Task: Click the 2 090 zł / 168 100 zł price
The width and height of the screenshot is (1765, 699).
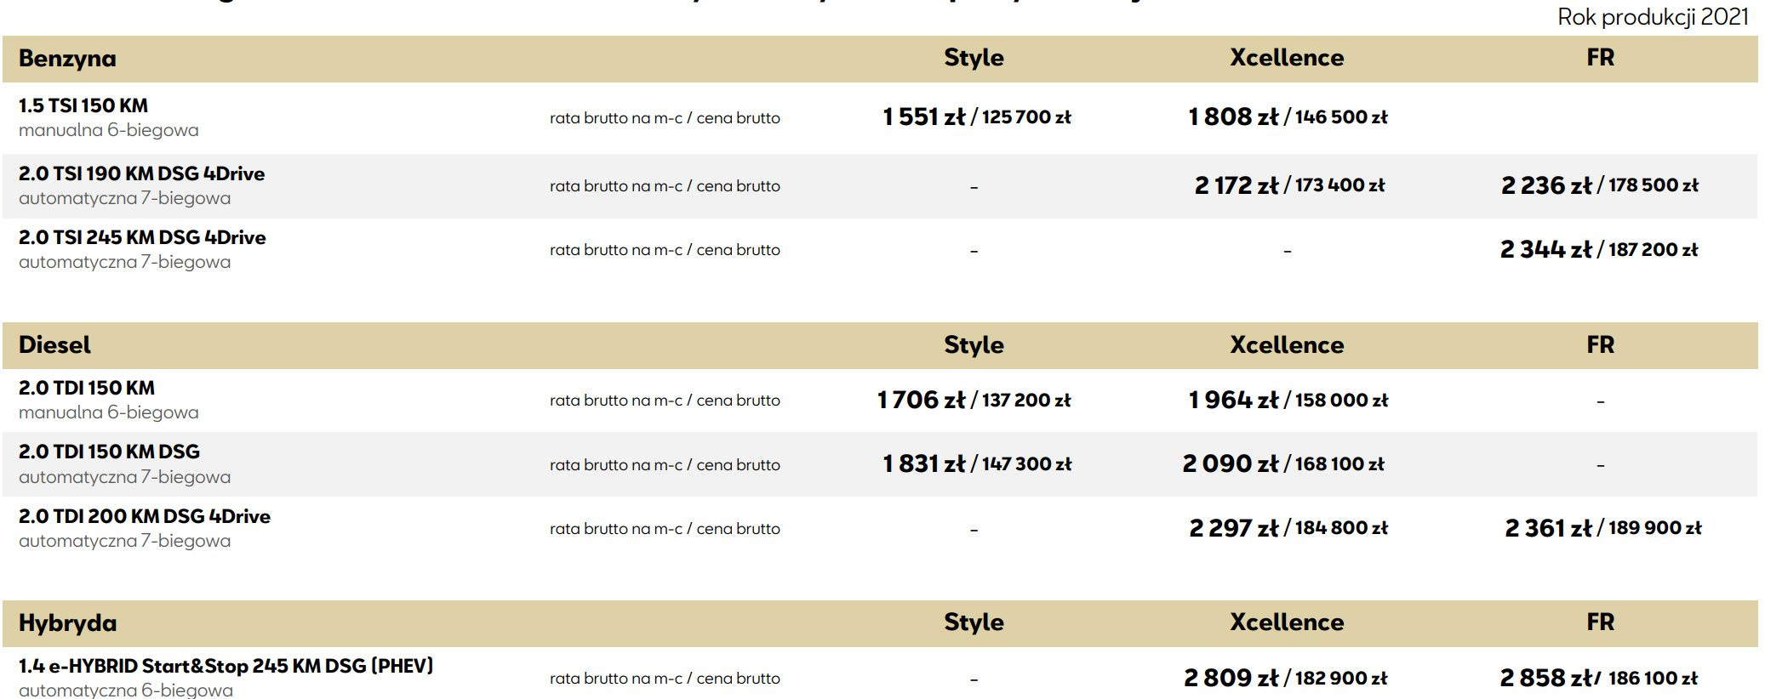Action: 1283,464
